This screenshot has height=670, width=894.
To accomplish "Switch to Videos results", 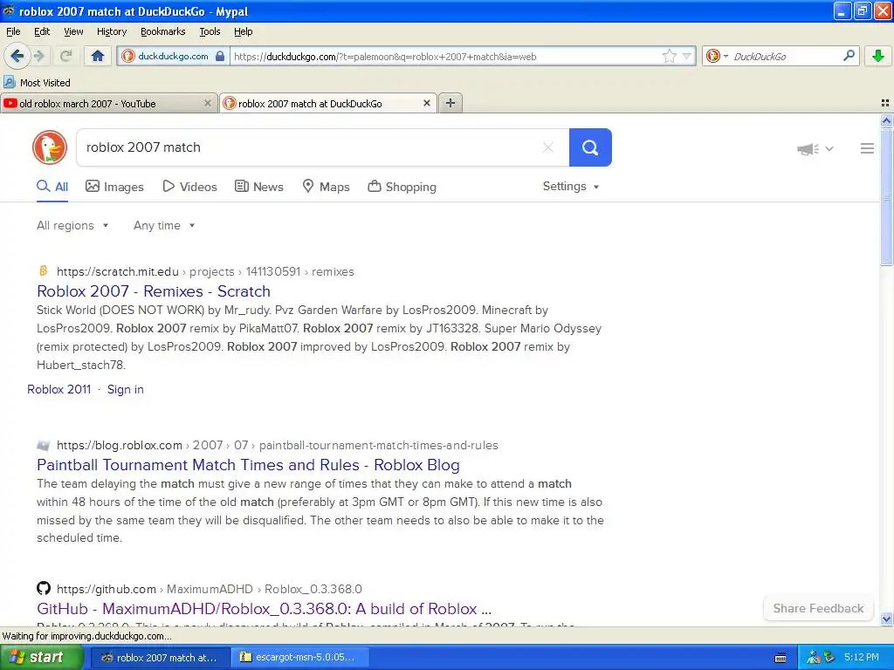I will click(189, 187).
